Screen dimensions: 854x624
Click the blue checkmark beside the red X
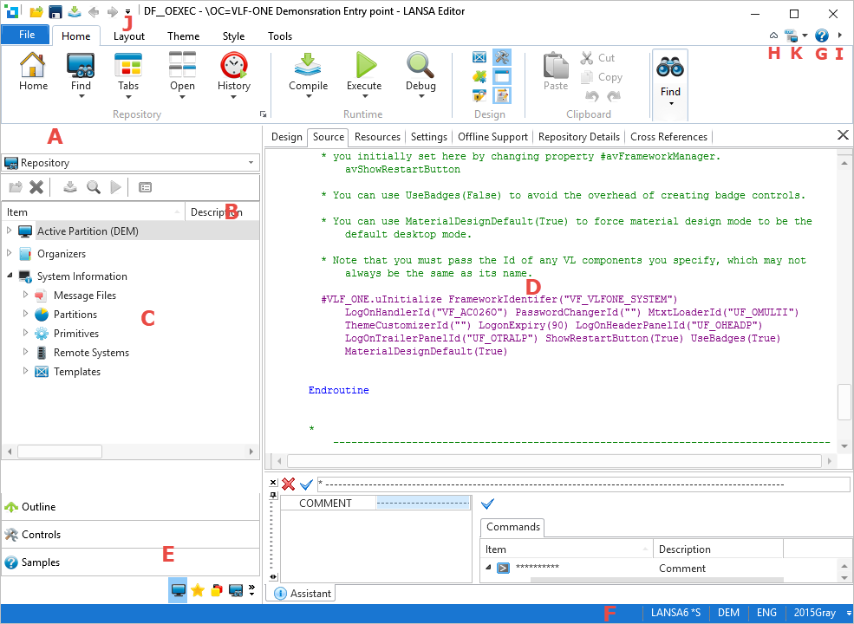click(306, 484)
